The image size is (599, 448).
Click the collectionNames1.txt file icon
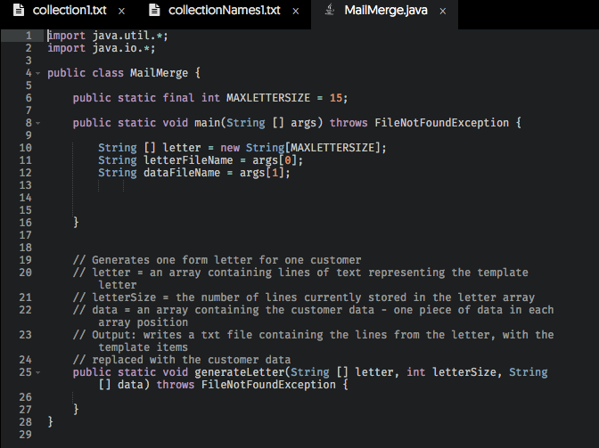click(x=154, y=11)
